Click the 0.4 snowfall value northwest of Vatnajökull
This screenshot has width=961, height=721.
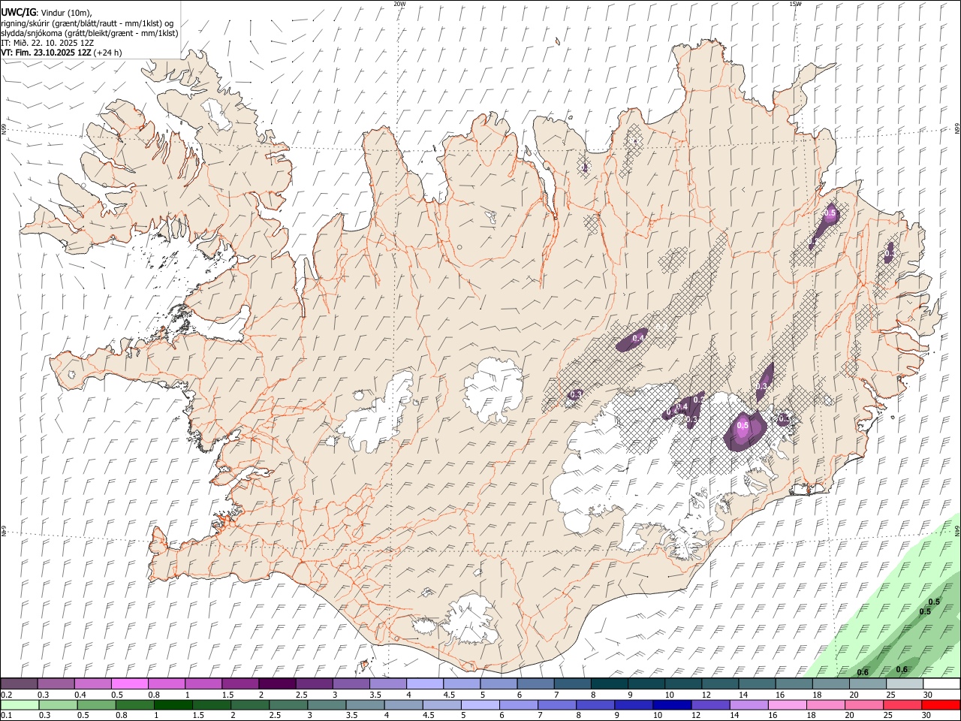click(x=638, y=339)
